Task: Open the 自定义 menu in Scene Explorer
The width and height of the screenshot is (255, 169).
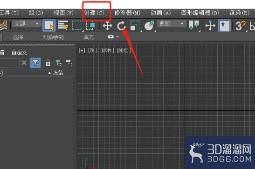Action: coord(19,53)
